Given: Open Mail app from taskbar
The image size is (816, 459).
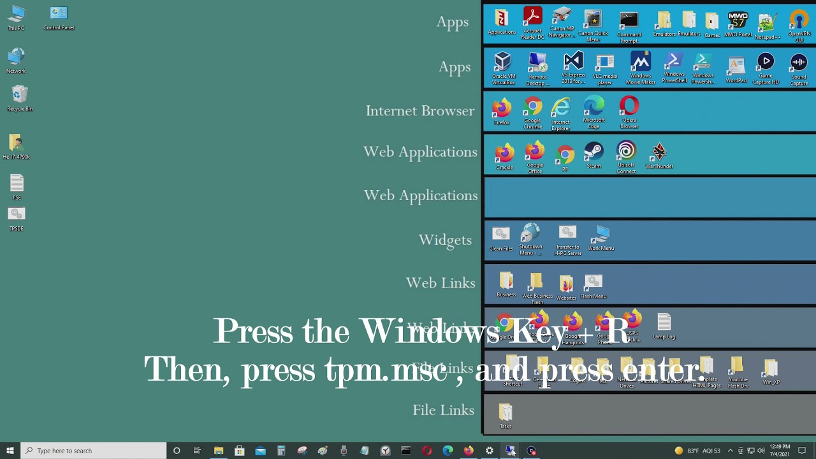Looking at the screenshot, I should [x=260, y=451].
